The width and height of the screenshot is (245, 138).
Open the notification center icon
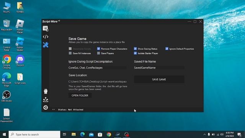[239, 135]
